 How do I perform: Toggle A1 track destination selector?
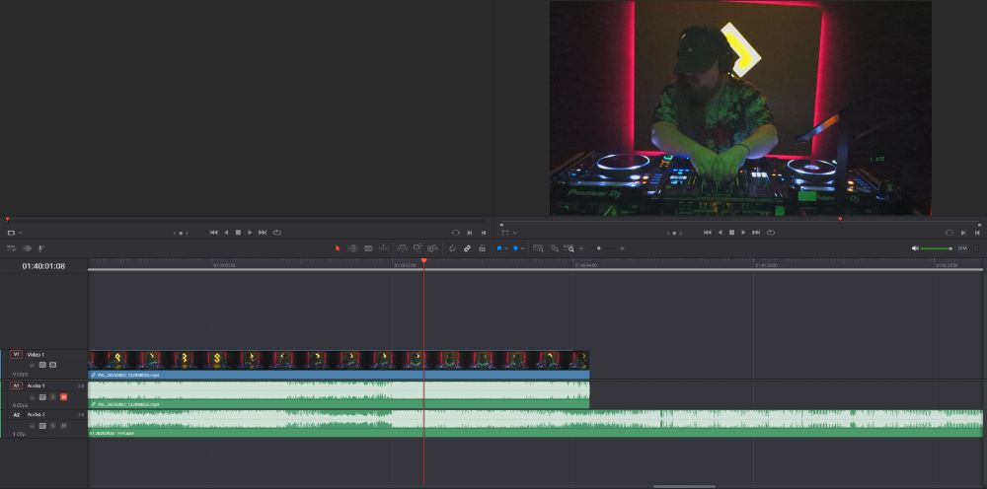point(17,385)
